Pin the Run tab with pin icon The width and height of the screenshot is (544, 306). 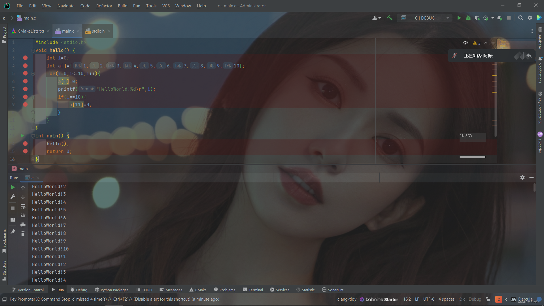[x=13, y=232]
